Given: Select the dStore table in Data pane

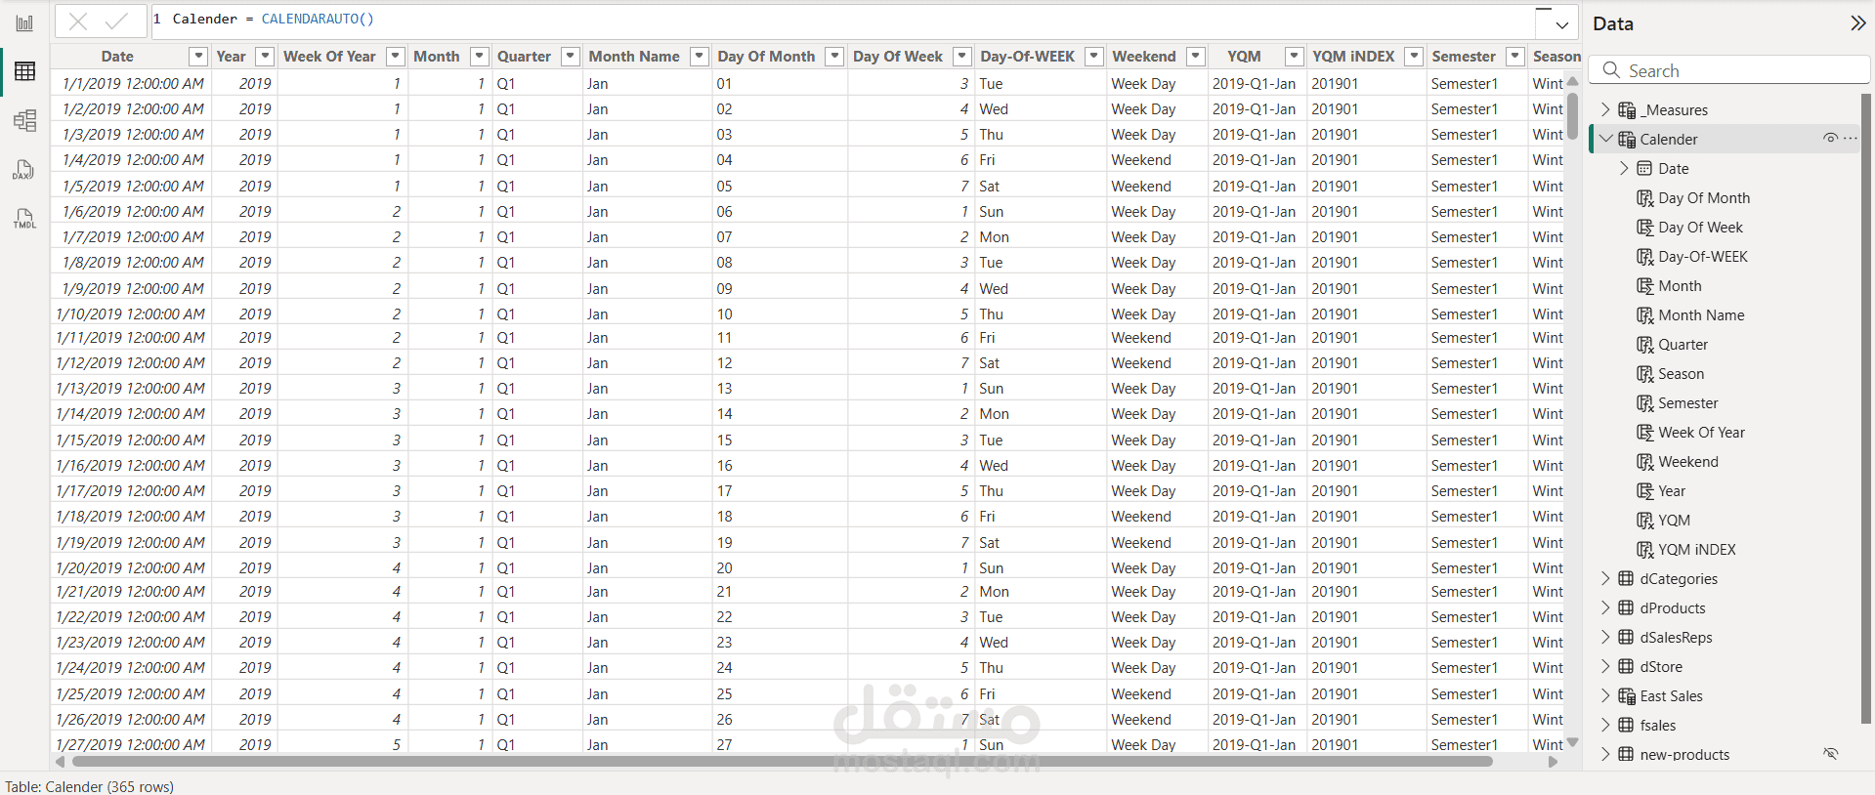Looking at the screenshot, I should 1661,667.
